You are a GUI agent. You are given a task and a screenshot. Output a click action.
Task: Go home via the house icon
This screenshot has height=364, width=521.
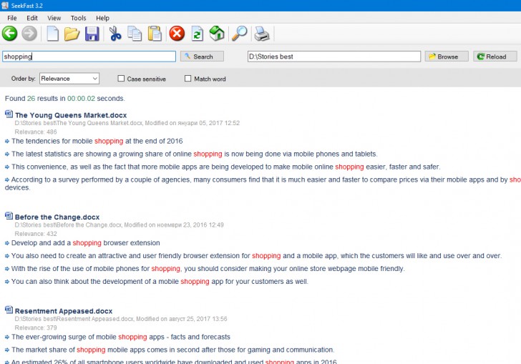(x=217, y=34)
